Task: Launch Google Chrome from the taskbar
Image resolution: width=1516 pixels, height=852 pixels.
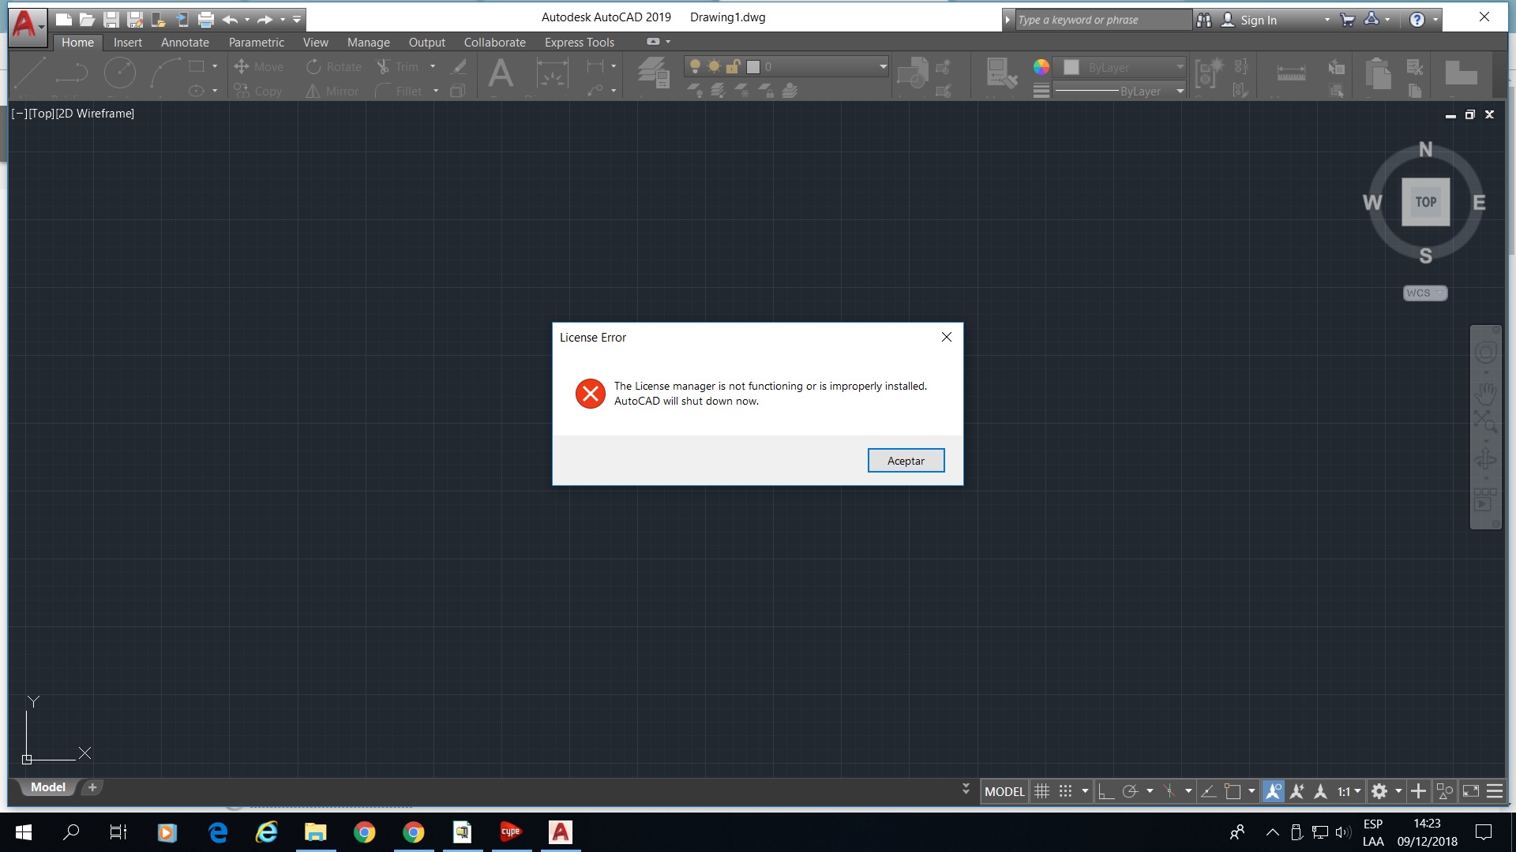Action: (364, 831)
